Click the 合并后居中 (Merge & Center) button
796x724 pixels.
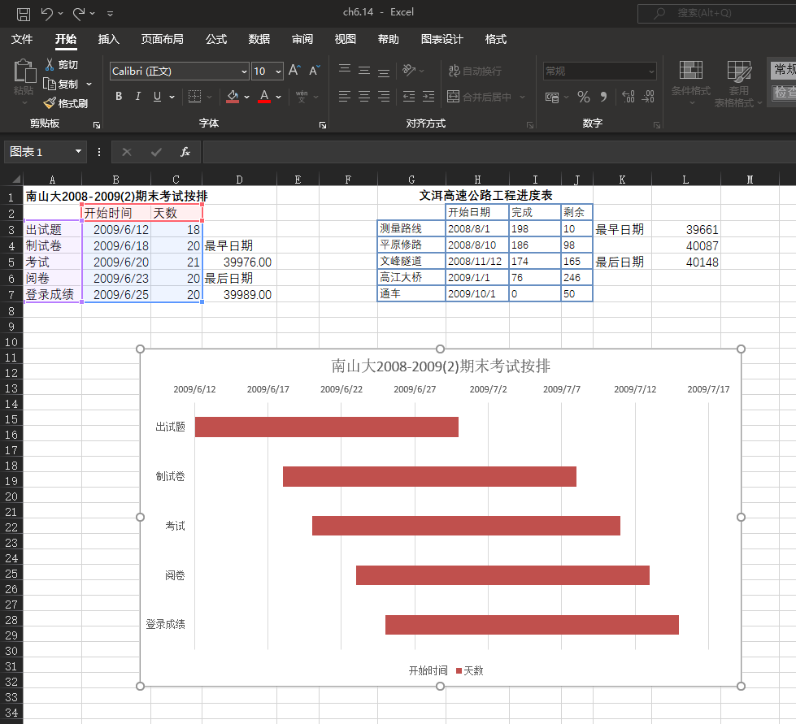click(479, 97)
